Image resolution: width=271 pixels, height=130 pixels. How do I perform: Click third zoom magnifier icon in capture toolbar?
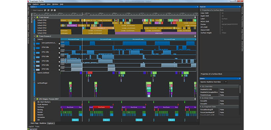[x=52, y=10]
